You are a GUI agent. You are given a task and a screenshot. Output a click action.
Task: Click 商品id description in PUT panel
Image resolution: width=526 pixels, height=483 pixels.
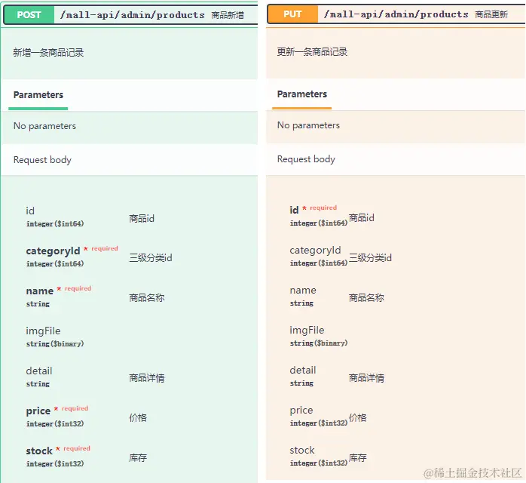tap(361, 218)
